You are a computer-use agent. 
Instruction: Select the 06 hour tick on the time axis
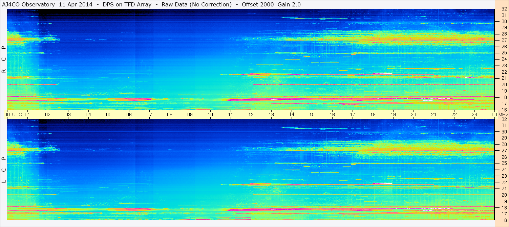pos(129,115)
